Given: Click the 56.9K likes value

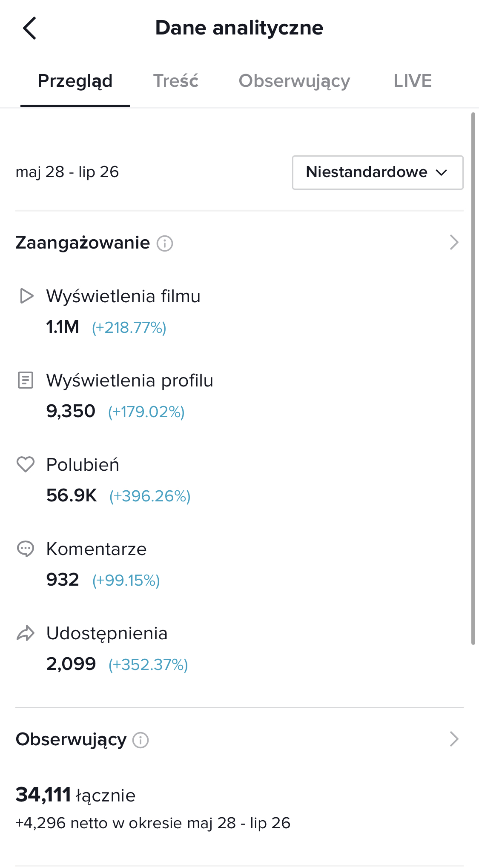Looking at the screenshot, I should [72, 495].
